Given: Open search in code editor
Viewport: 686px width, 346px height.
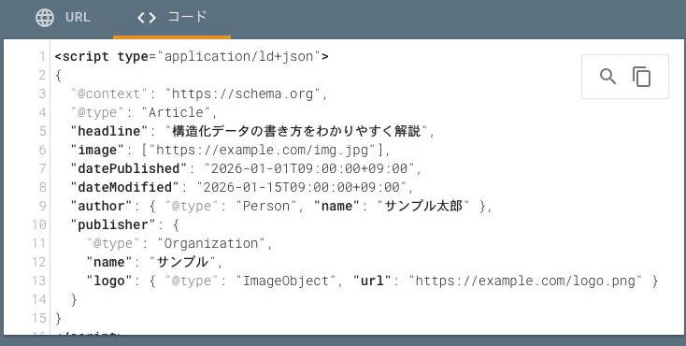Looking at the screenshot, I should [x=607, y=77].
